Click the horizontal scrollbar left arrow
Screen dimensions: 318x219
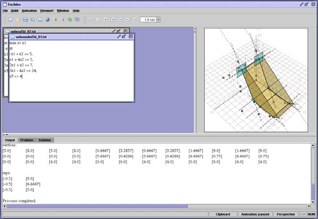[4, 206]
